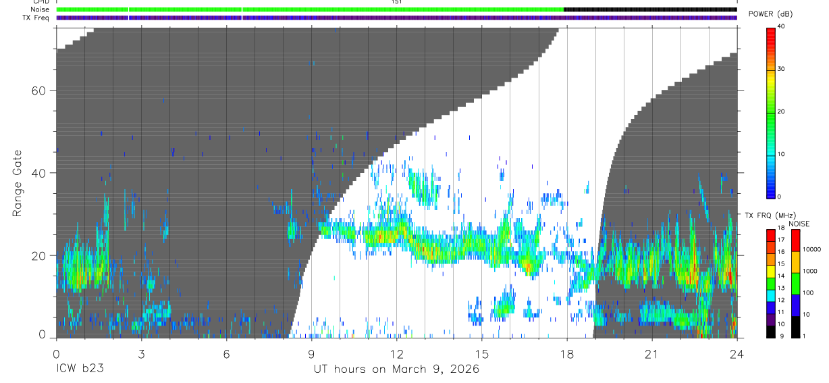The width and height of the screenshot is (829, 383).
Task: Click the 1000 label on noise scale
Action: (x=810, y=272)
